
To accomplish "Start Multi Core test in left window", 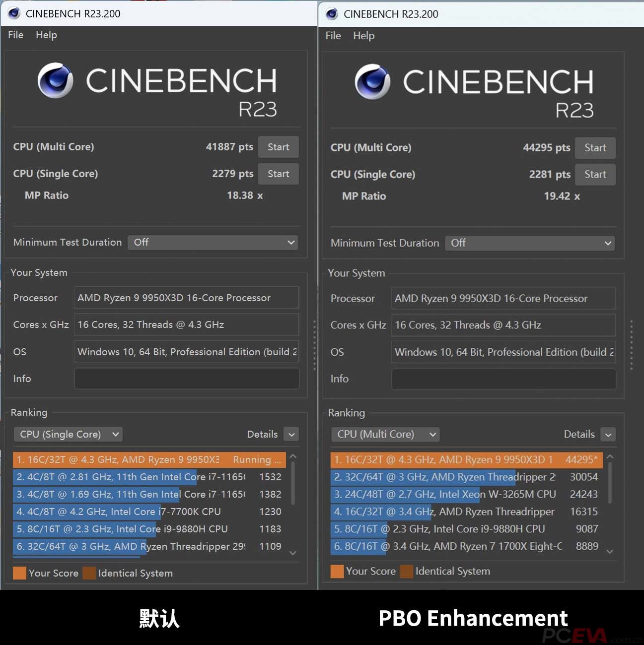I will pyautogui.click(x=278, y=147).
